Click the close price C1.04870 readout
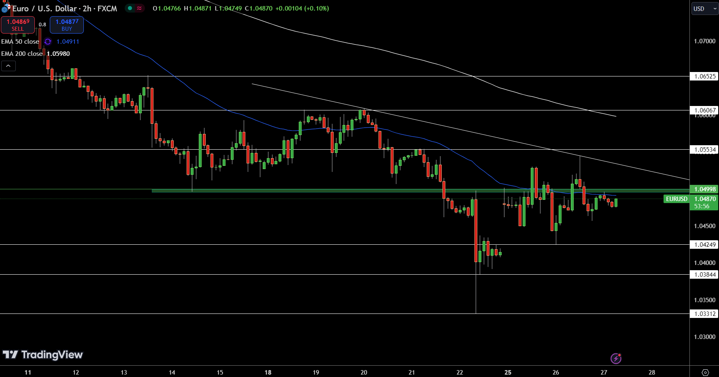The height and width of the screenshot is (377, 719). pyautogui.click(x=259, y=8)
